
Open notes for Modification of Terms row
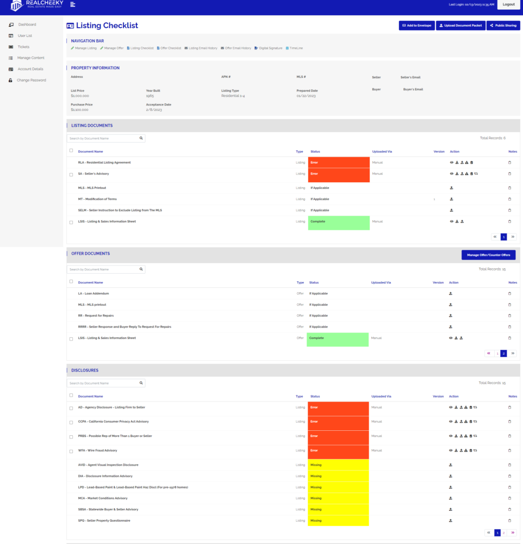click(x=509, y=199)
